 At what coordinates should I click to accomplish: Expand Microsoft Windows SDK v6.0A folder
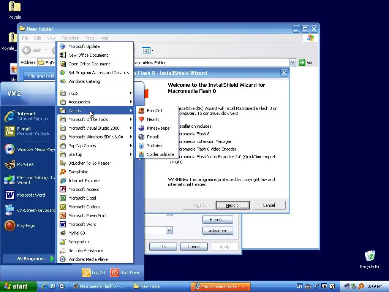click(x=95, y=137)
